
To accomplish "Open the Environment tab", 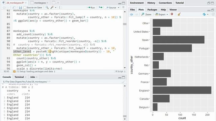I will (137, 3).
